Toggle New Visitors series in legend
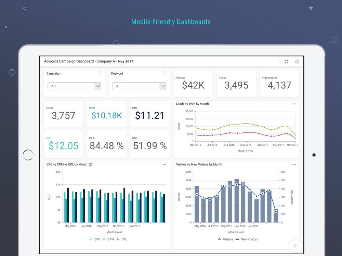This screenshot has width=342, height=256. pos(247,239)
